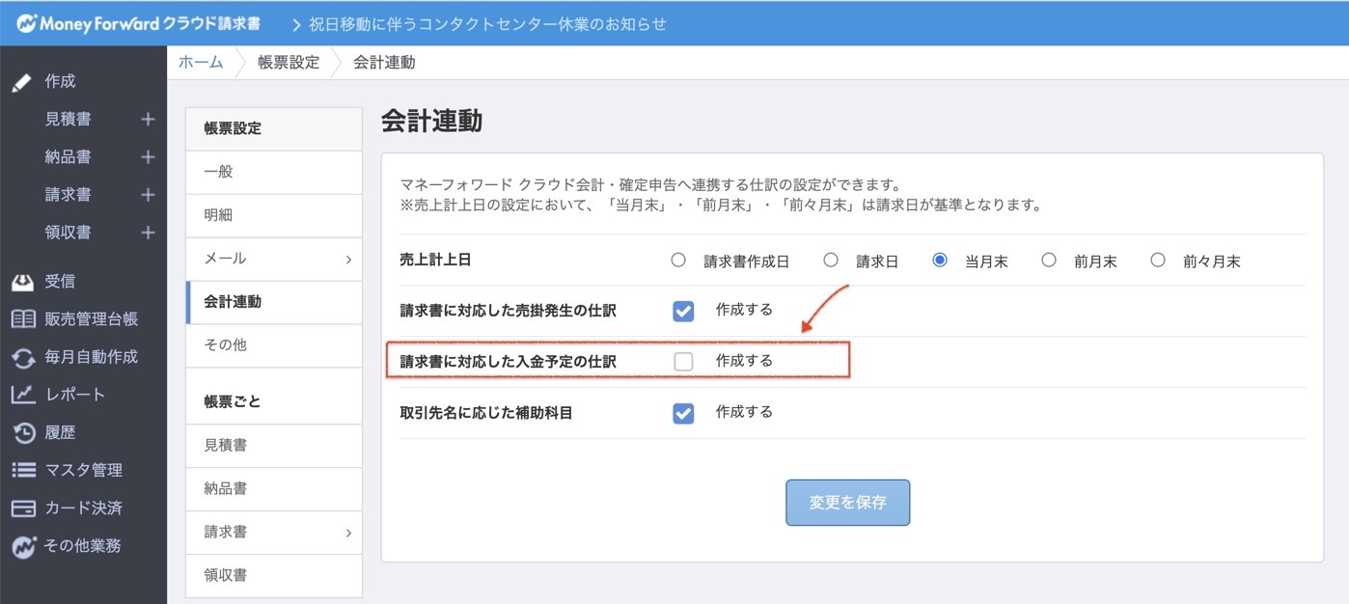The image size is (1349, 604).
Task: Open 販売管理台帳 in the sidebar
Action: click(91, 319)
